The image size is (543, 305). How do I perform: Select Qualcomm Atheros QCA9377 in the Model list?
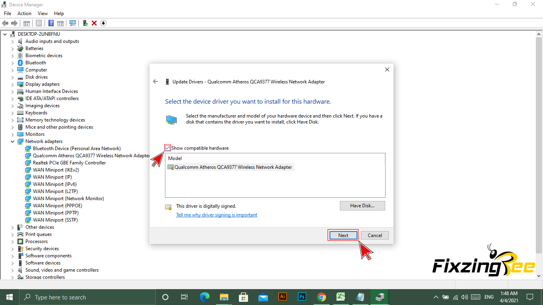(233, 167)
